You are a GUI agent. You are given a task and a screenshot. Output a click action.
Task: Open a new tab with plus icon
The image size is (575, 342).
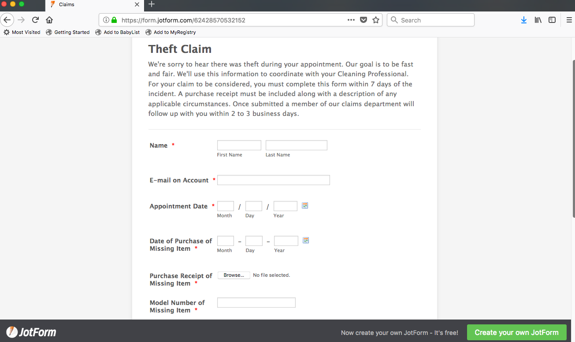[x=152, y=4]
